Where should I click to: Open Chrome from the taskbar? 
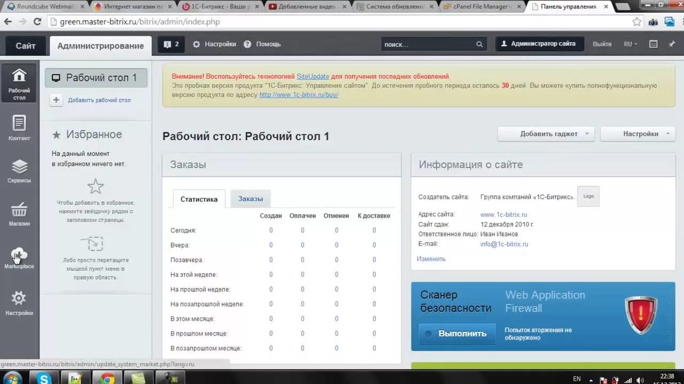click(107, 378)
